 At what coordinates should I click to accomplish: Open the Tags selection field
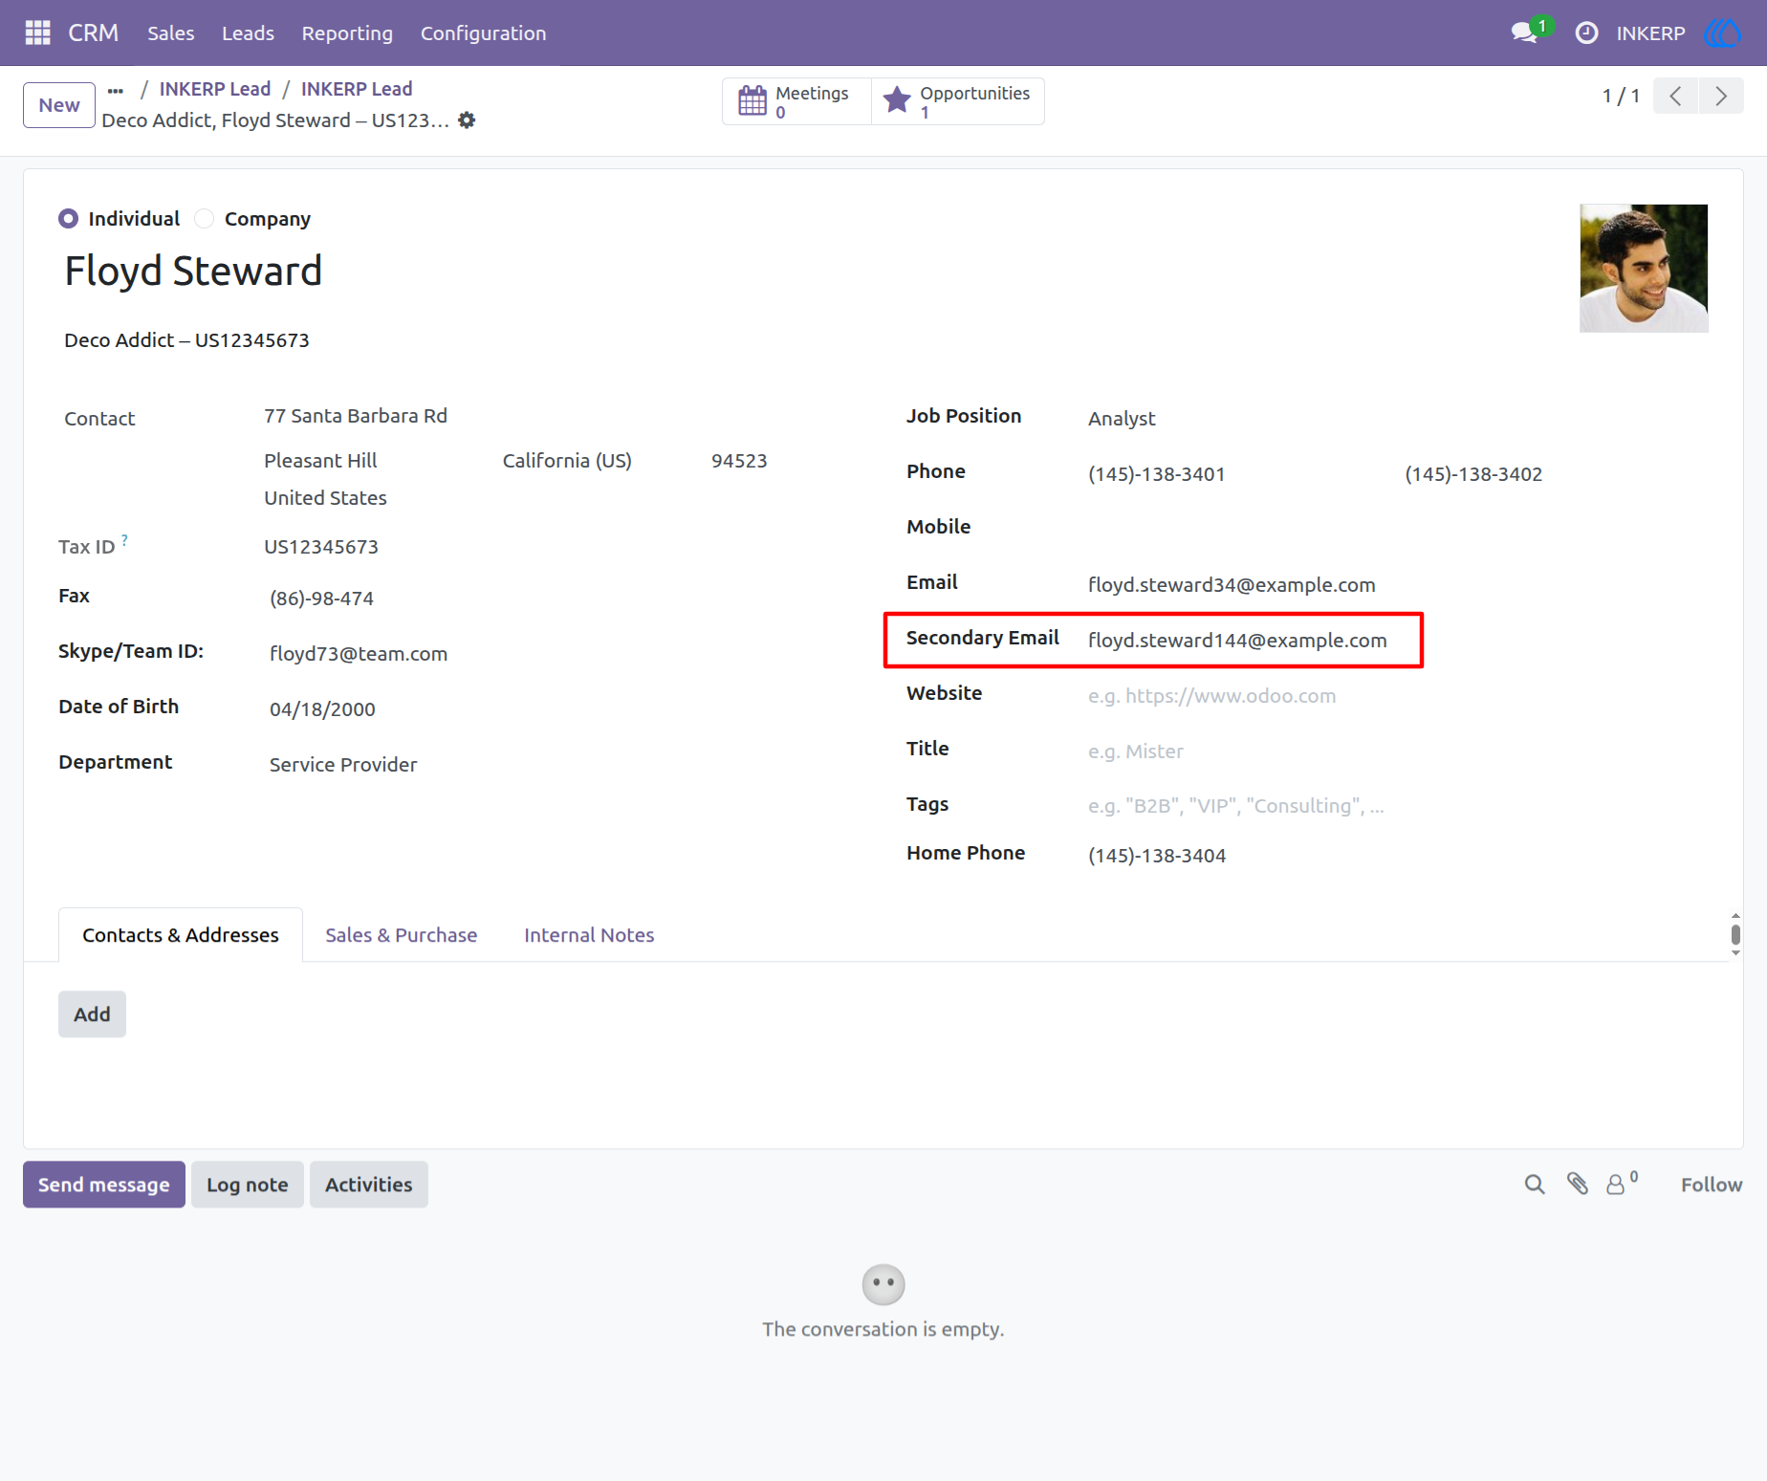(1396, 806)
